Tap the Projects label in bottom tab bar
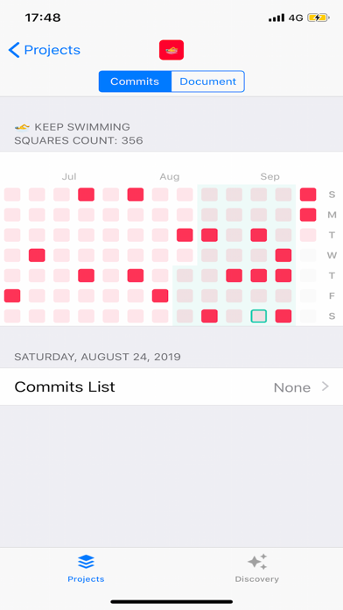This screenshot has width=343, height=610. coord(86,579)
